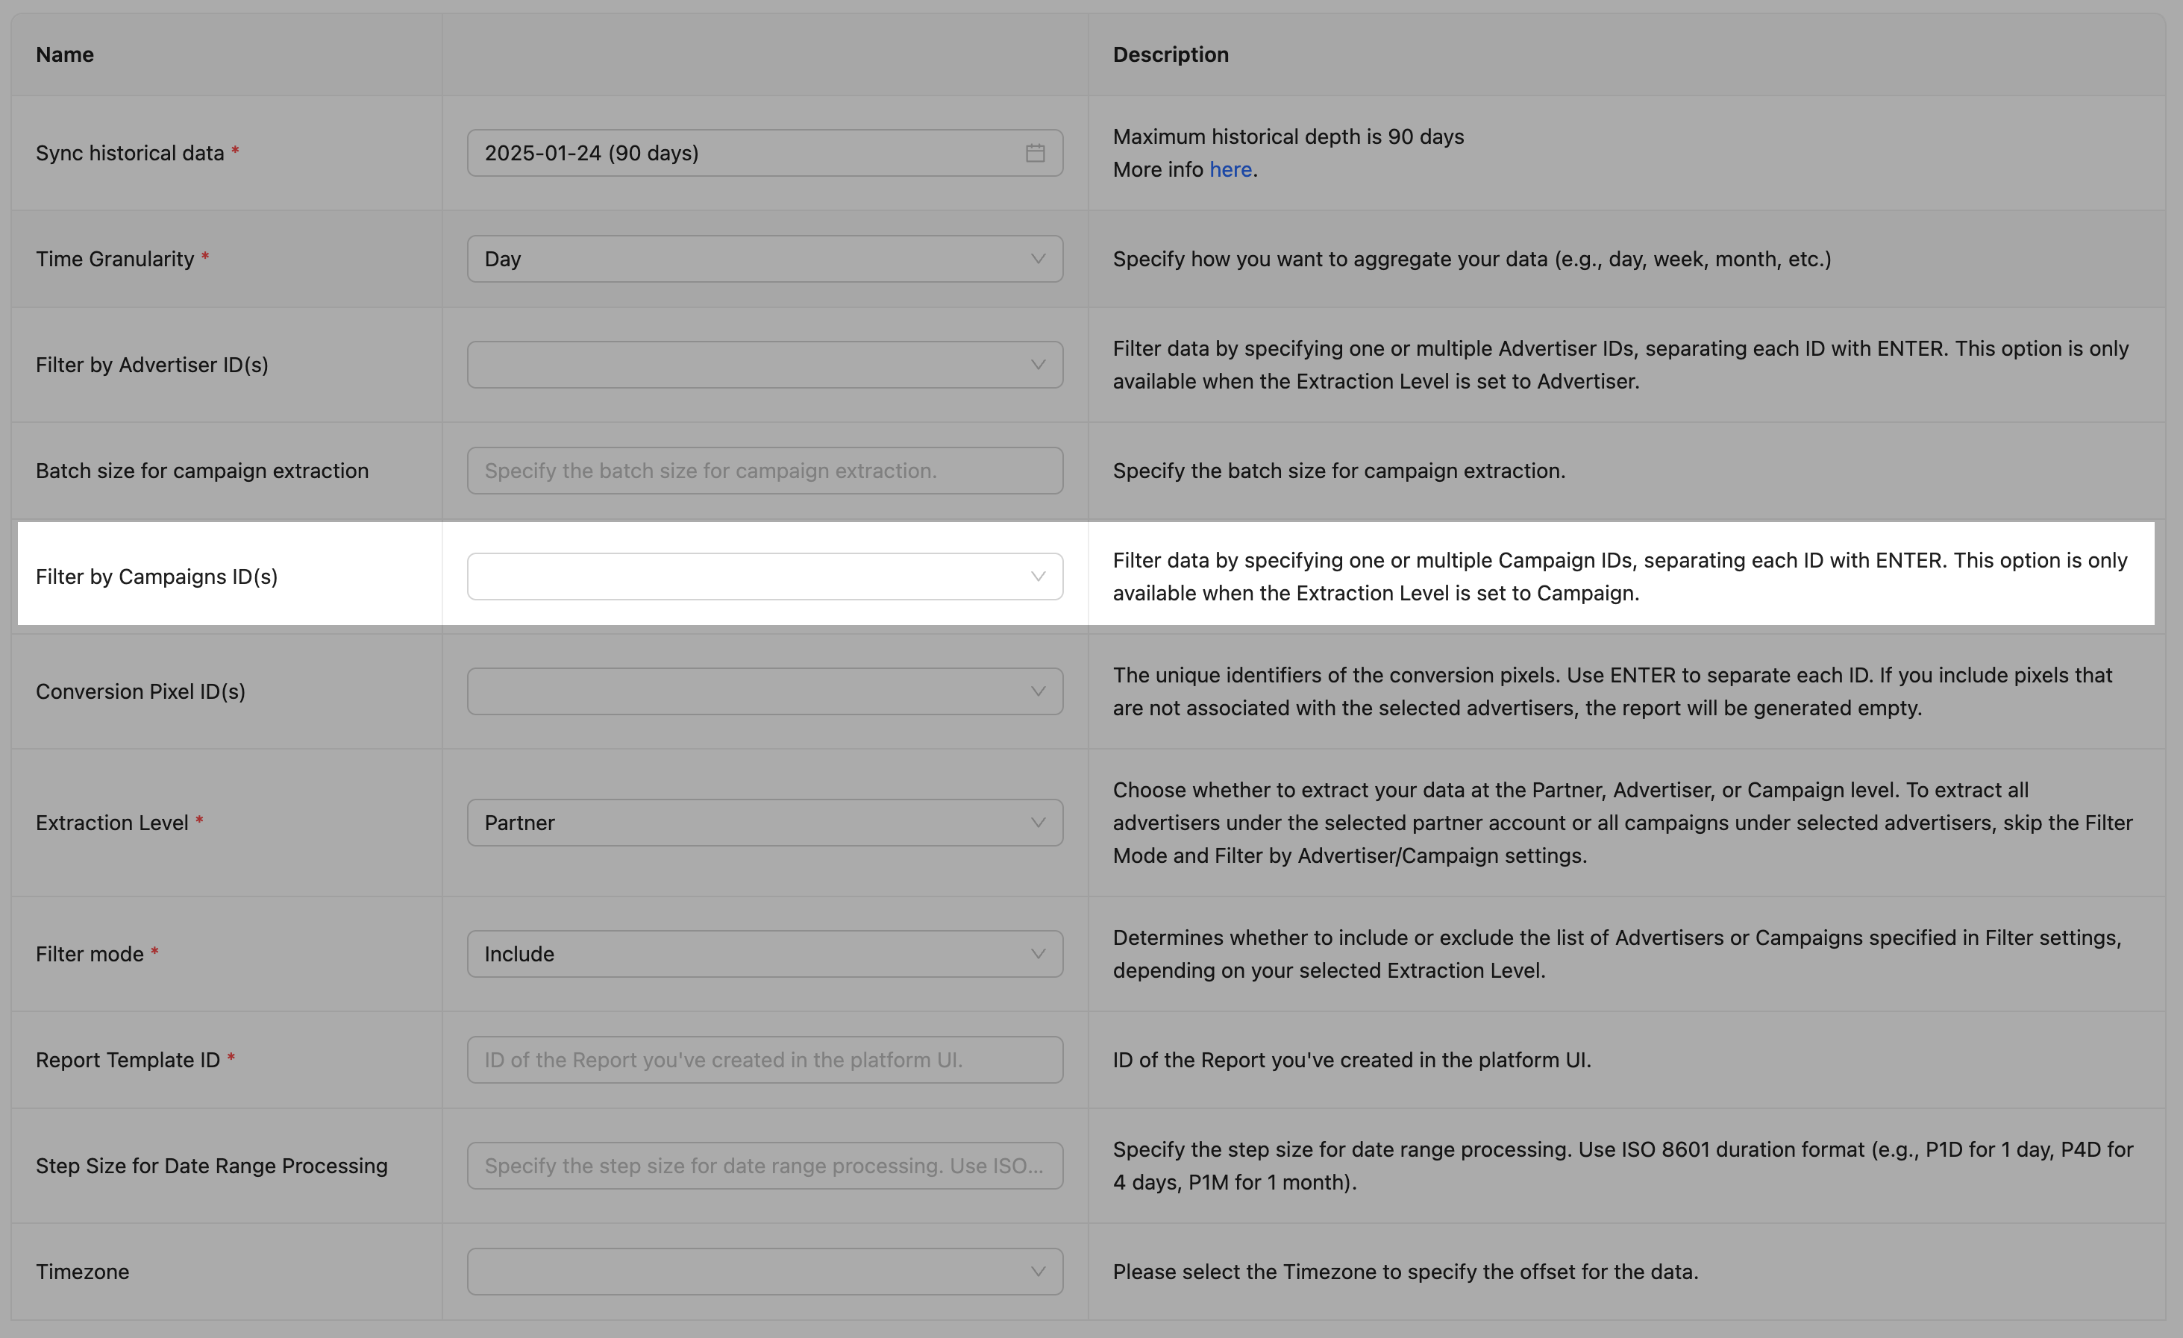Click the Conversion Pixel ID(s) chevron arrow
This screenshot has height=1338, width=2183.
[x=1038, y=691]
